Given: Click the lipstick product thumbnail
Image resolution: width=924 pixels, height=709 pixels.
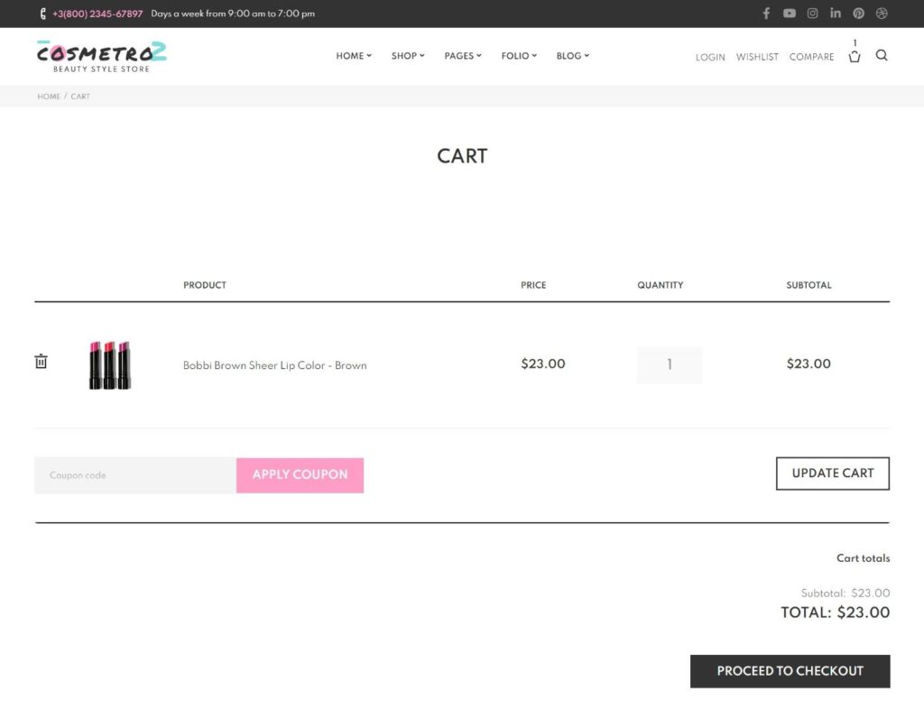Looking at the screenshot, I should click(109, 365).
